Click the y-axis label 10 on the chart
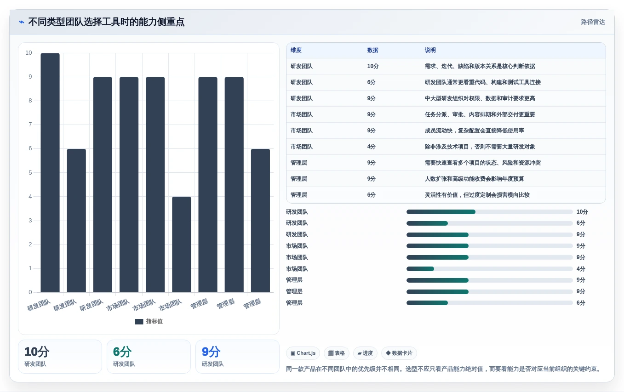The width and height of the screenshot is (624, 392). (x=29, y=53)
